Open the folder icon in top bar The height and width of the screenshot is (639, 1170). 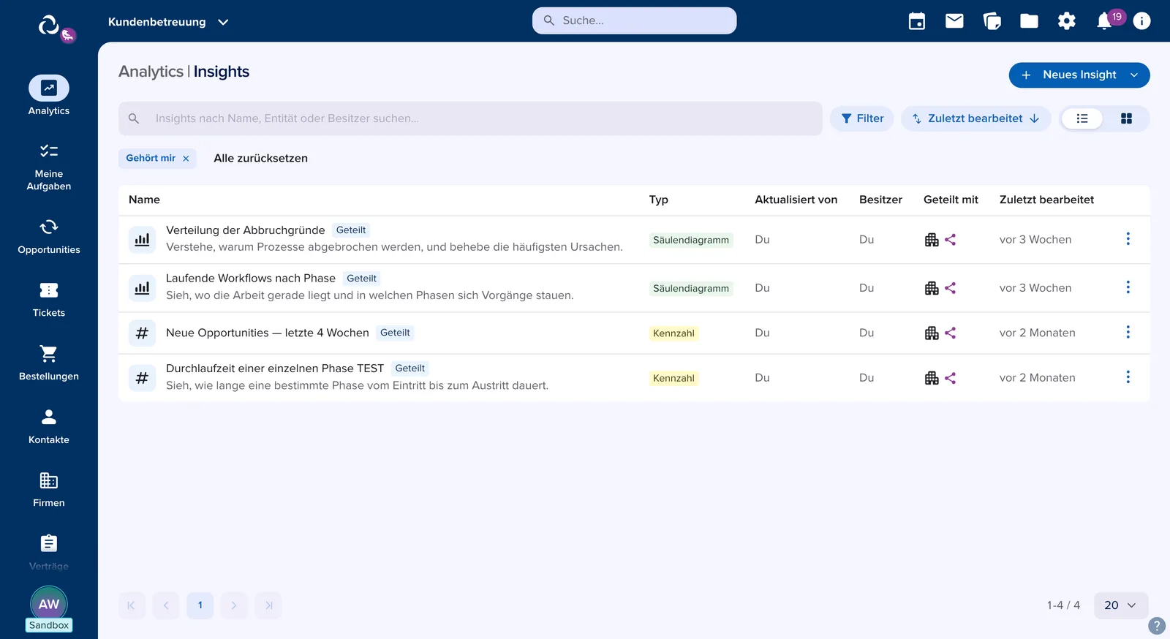pyautogui.click(x=1029, y=21)
